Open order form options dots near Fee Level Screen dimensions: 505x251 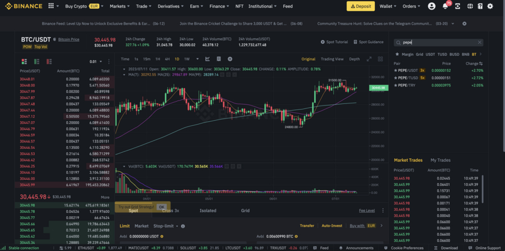(383, 211)
